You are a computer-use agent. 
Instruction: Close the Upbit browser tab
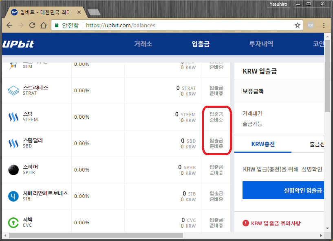pyautogui.click(x=79, y=12)
